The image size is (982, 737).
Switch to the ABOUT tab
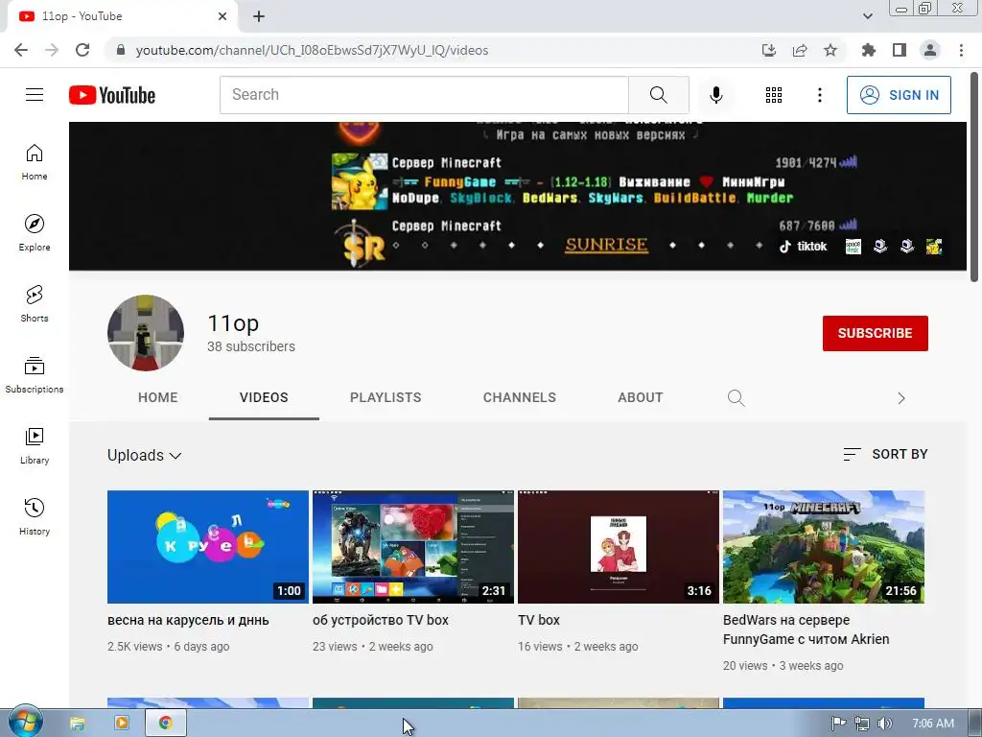(640, 397)
